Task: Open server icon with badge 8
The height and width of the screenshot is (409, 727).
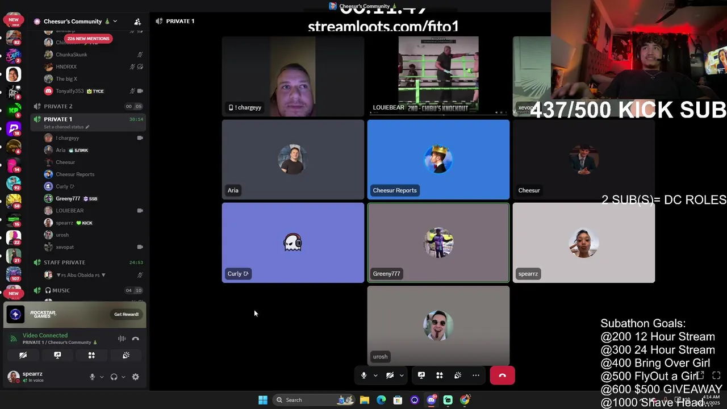Action: tap(14, 92)
